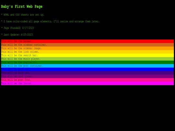Click the indigo "post two" bar
Screen dimensions: 175x131
[x=87, y=73]
